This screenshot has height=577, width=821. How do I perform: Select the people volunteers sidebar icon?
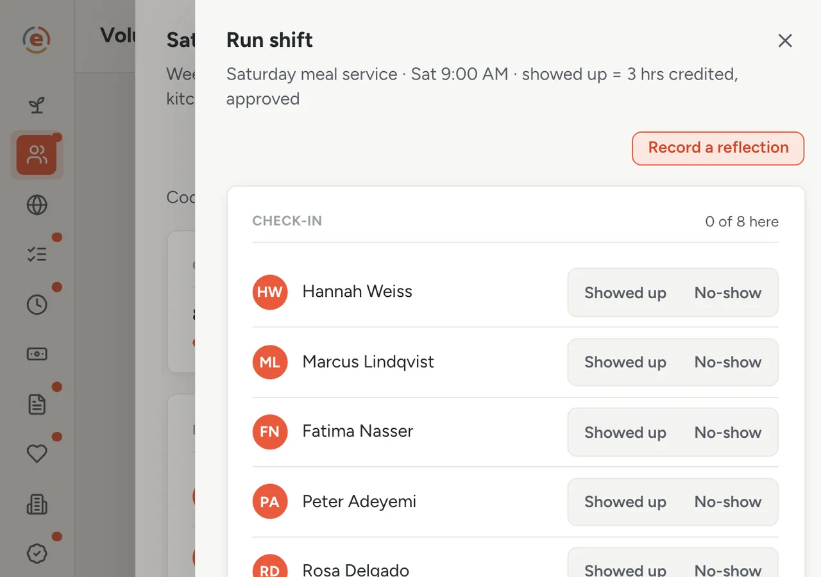[x=37, y=155]
